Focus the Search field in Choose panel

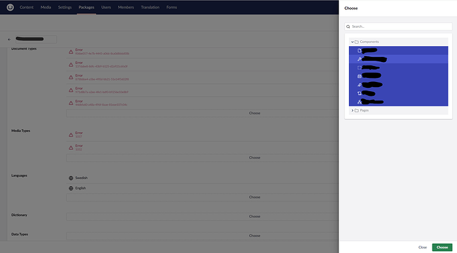tap(399, 26)
